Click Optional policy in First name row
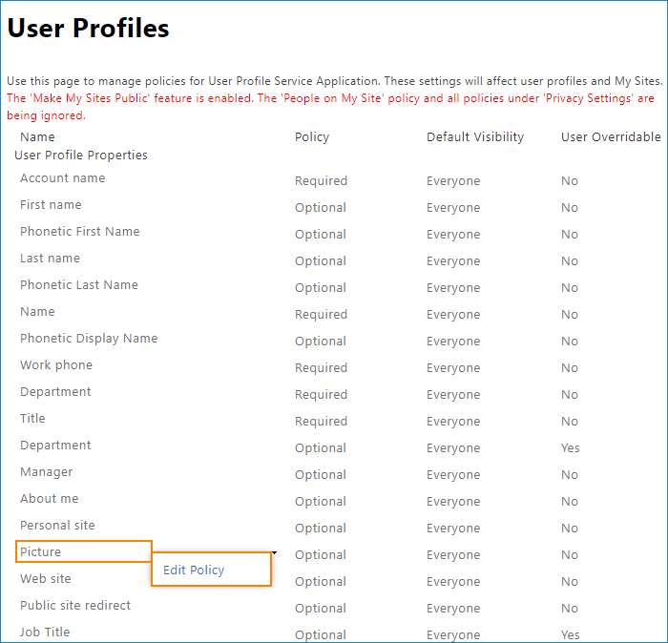The width and height of the screenshot is (668, 643). [321, 207]
